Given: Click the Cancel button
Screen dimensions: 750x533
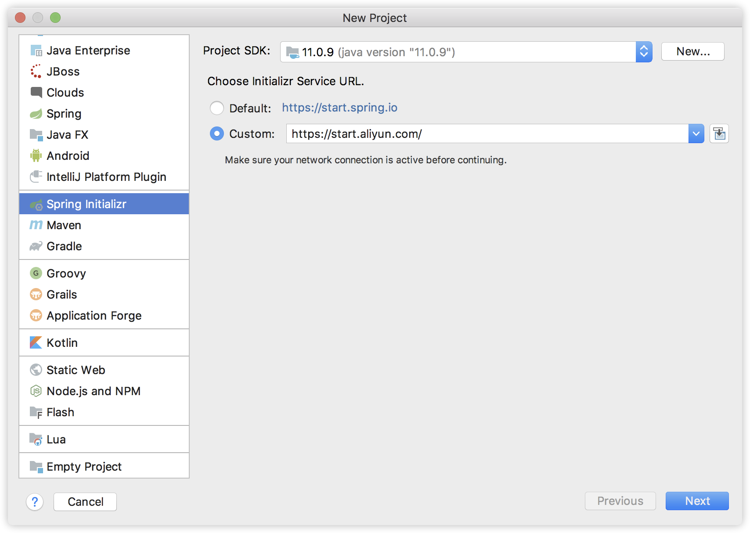Looking at the screenshot, I should click(x=85, y=501).
